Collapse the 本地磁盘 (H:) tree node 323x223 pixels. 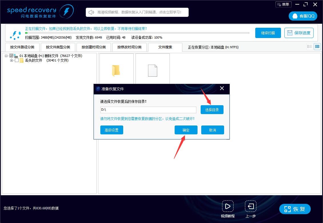coord(7,56)
